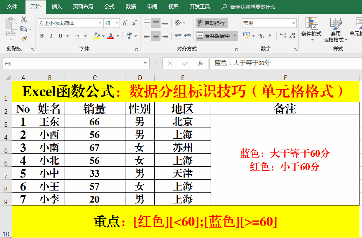Viewport: 362px width, 238px height.
Task: Open the 文件 tab
Action: click(x=12, y=7)
